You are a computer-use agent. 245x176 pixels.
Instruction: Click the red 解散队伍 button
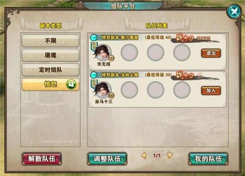click(x=42, y=159)
